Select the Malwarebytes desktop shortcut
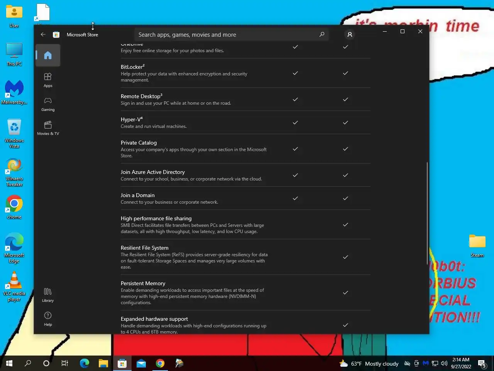The width and height of the screenshot is (494, 371). [14, 92]
